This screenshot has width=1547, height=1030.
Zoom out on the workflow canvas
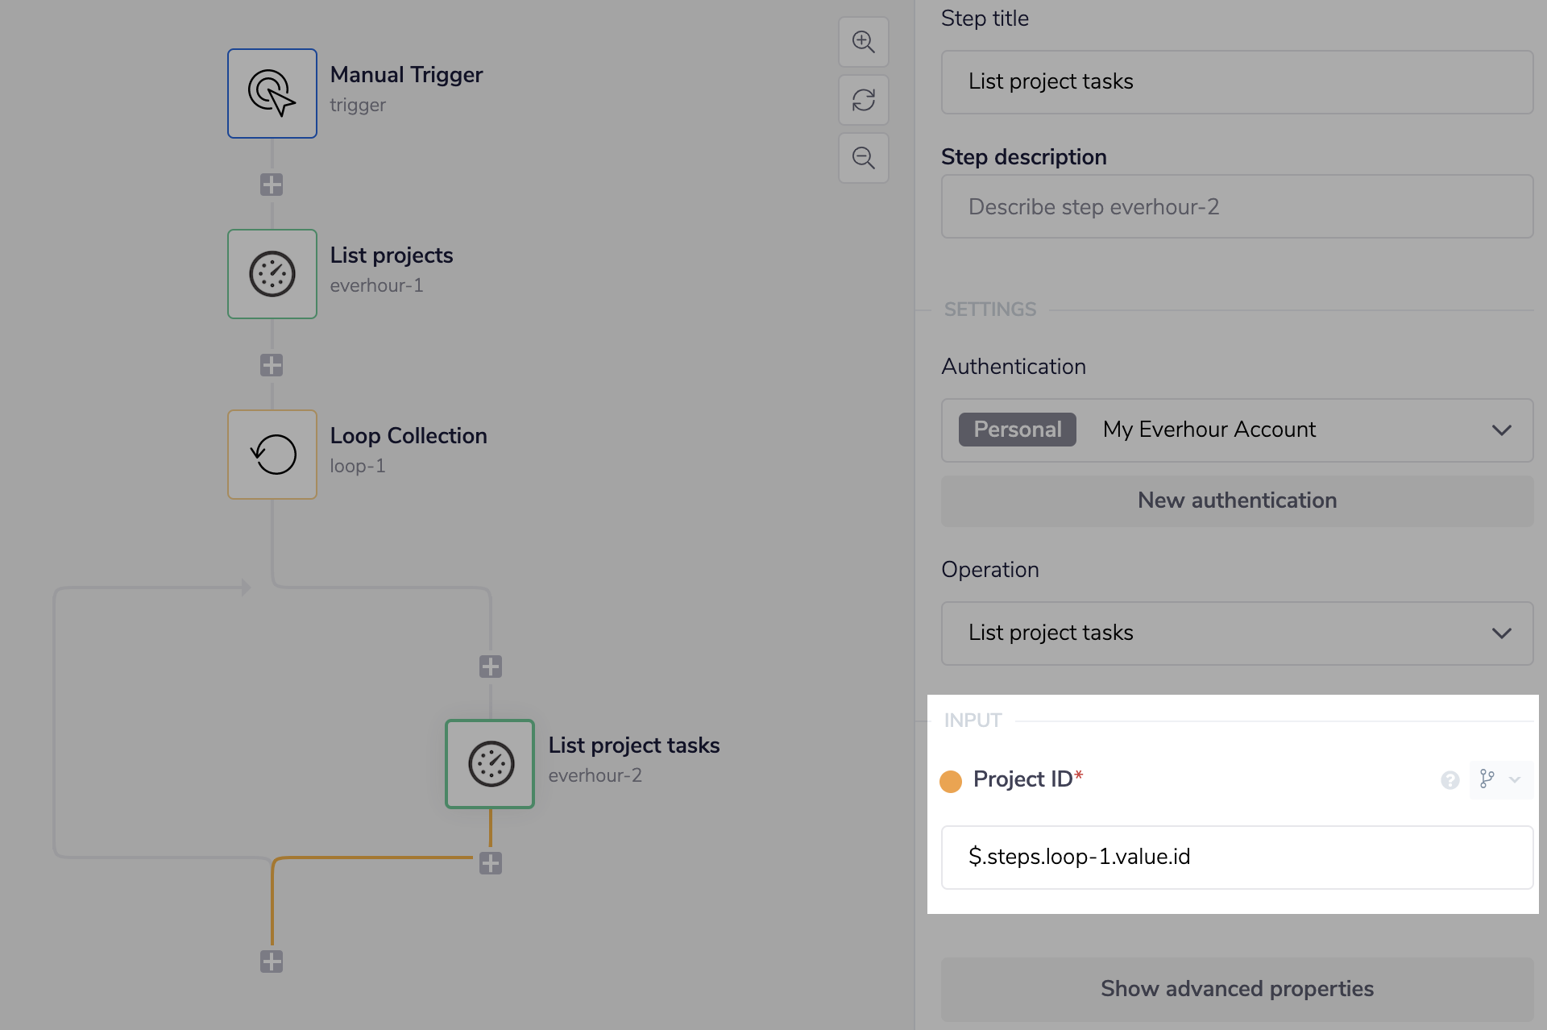pos(864,158)
